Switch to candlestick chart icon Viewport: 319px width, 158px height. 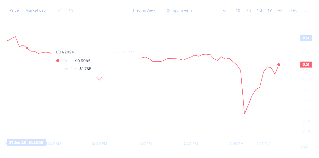point(70,11)
